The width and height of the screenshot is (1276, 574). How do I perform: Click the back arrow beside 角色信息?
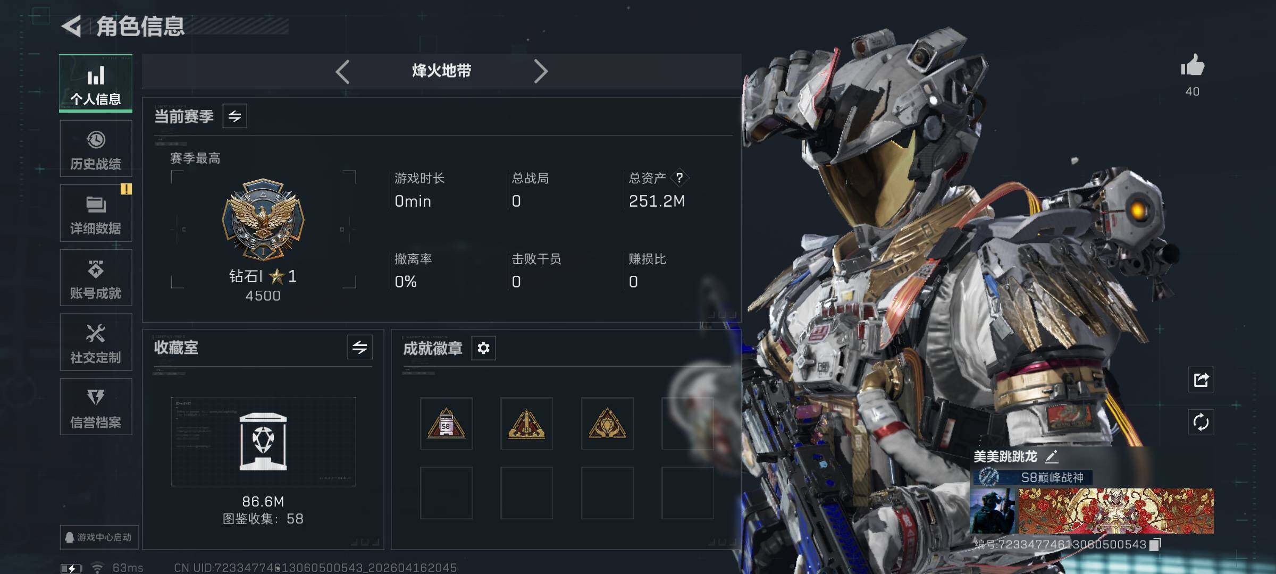[x=71, y=26]
